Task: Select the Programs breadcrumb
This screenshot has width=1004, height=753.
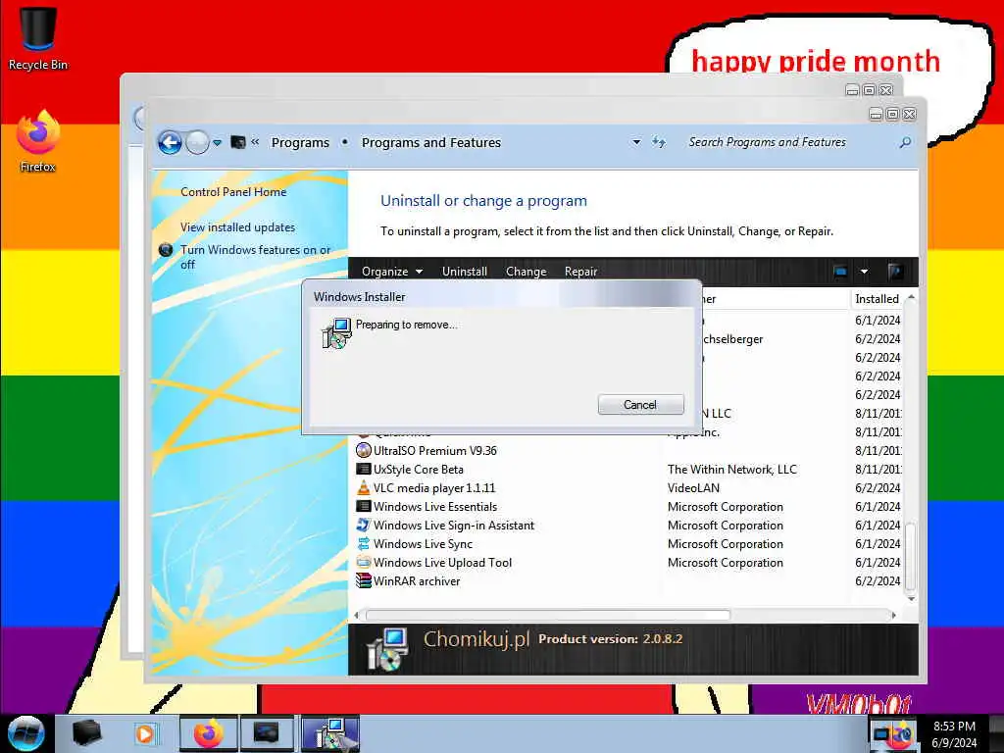Action: tap(300, 142)
